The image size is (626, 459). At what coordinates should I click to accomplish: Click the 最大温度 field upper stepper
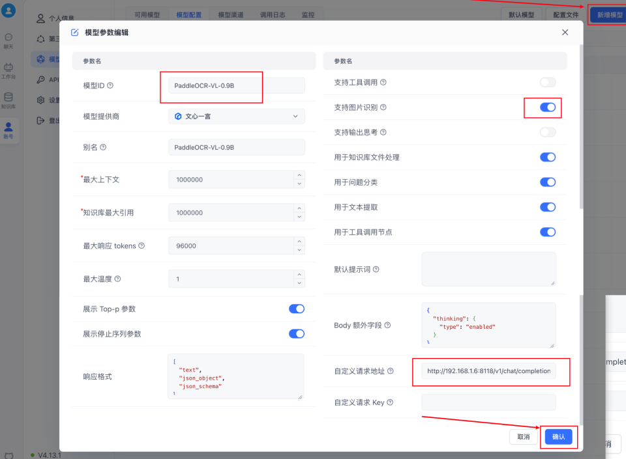299,275
